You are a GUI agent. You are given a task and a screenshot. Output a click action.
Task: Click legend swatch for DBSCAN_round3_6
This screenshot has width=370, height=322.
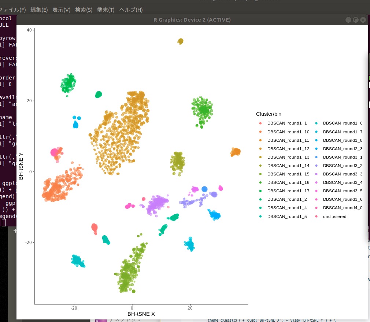[316, 199]
